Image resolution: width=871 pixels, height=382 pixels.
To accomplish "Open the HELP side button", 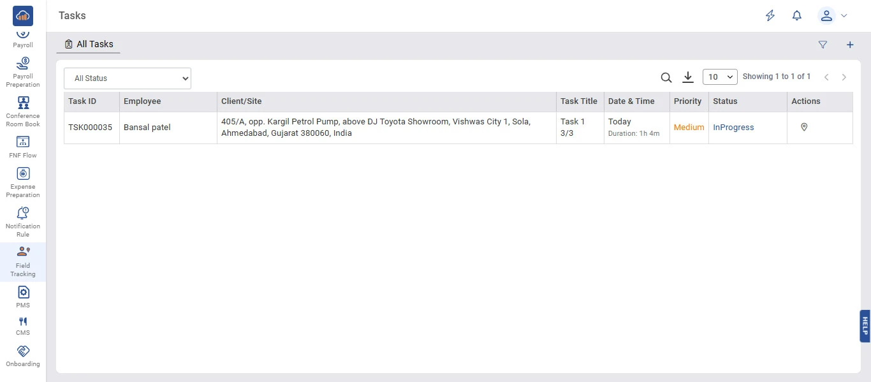I will coord(865,326).
